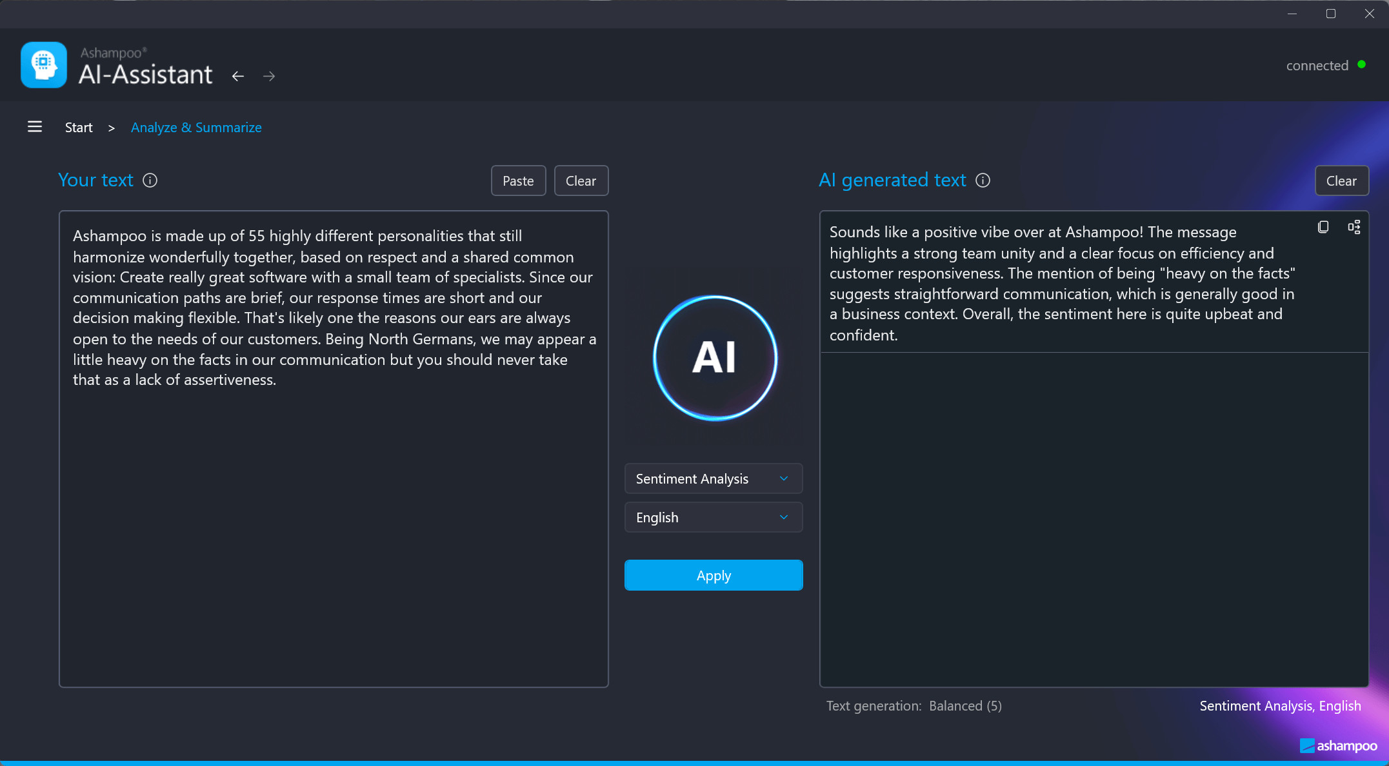The width and height of the screenshot is (1389, 766).
Task: Click the AI generated response paragraph
Action: pos(1063,283)
